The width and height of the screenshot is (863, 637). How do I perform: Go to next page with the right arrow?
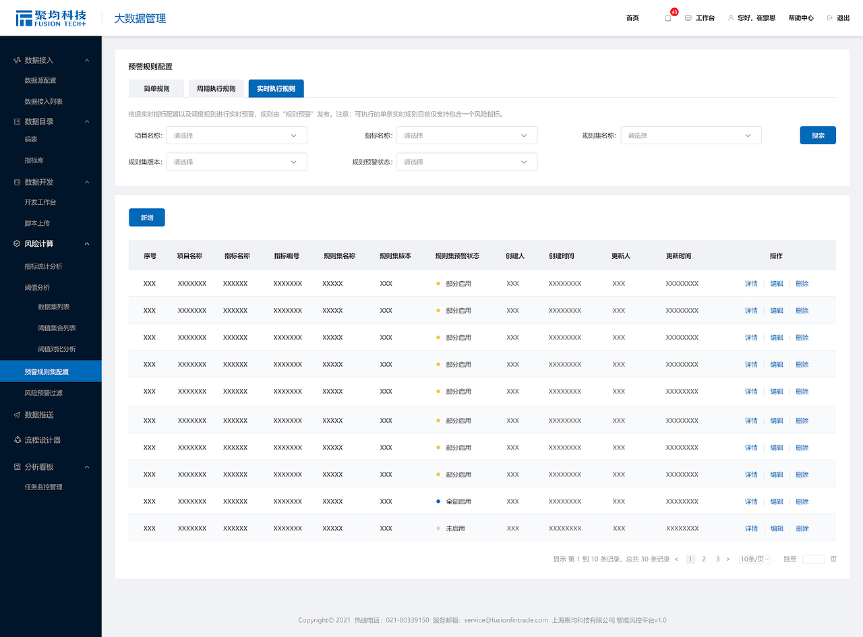728,559
